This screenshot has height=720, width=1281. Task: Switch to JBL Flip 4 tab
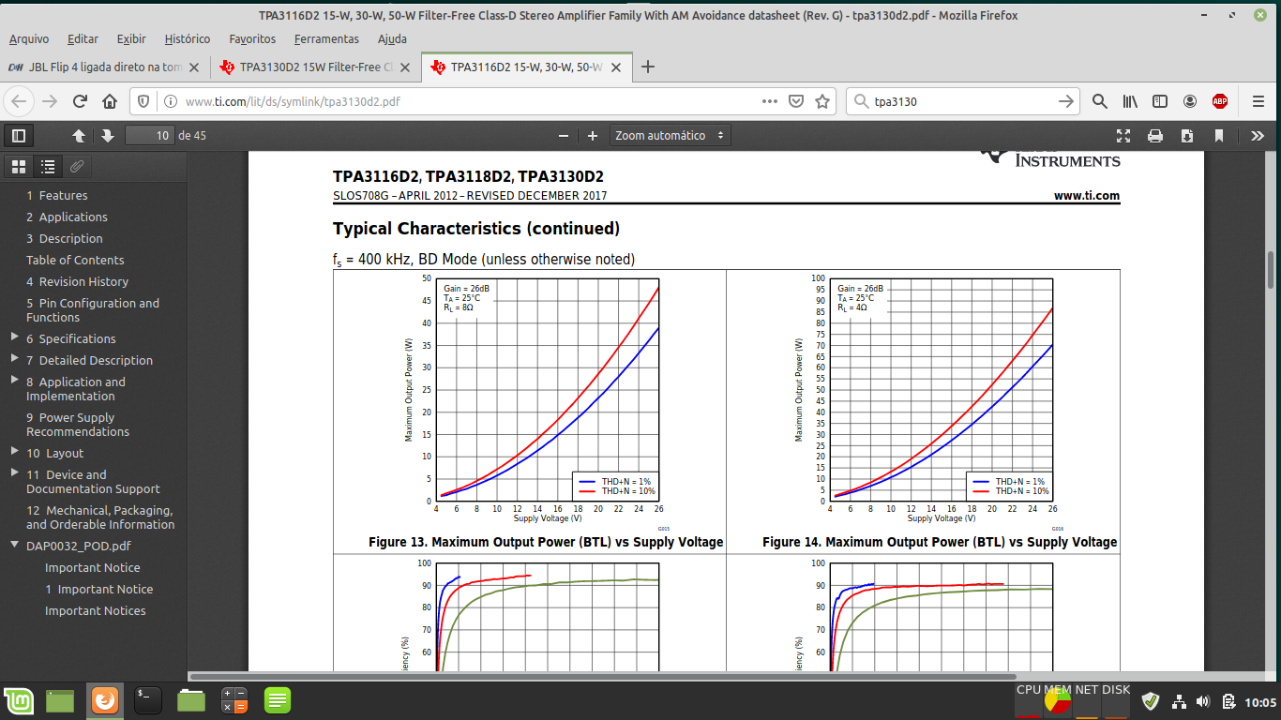103,67
